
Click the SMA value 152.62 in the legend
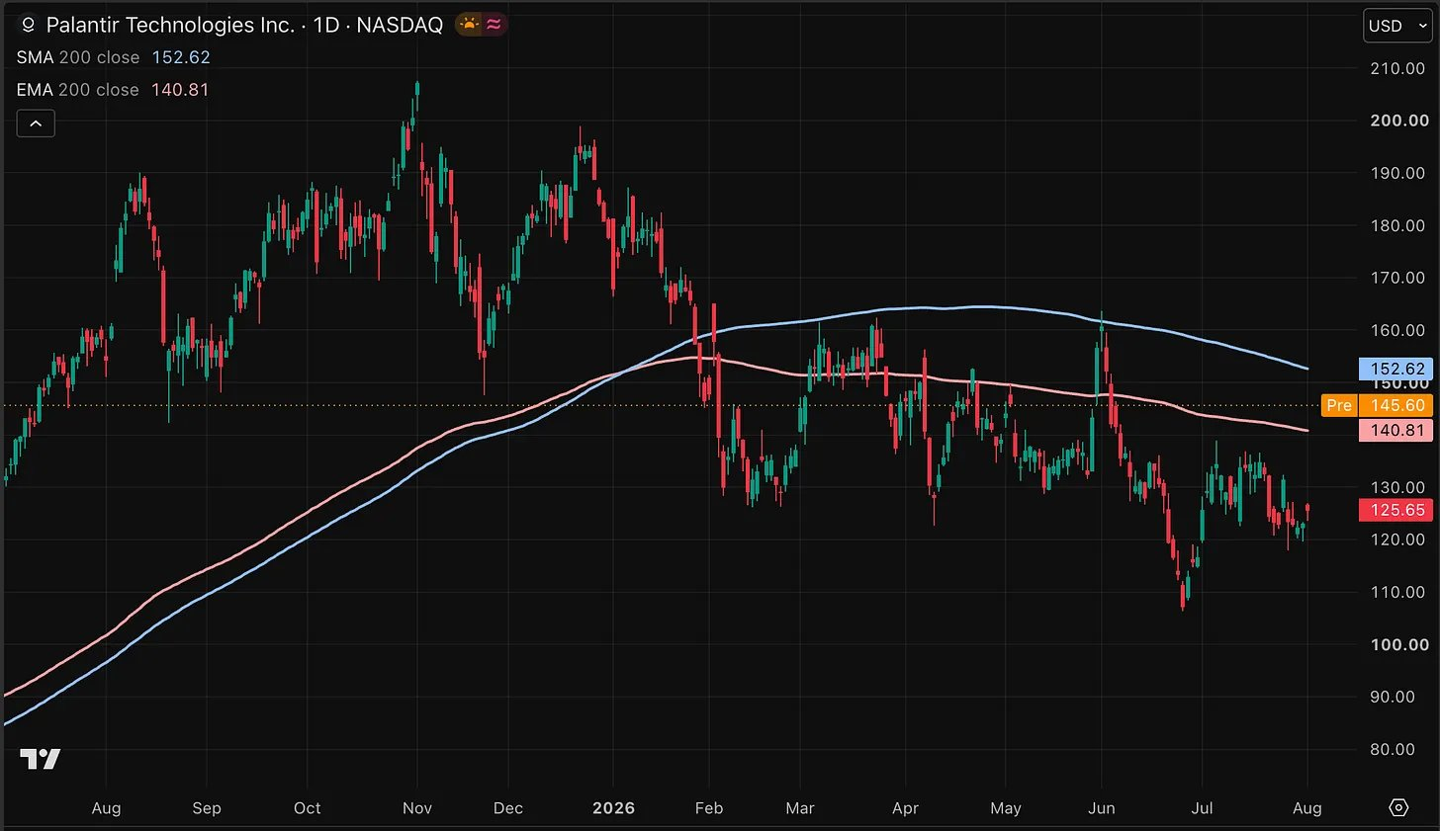(x=181, y=57)
